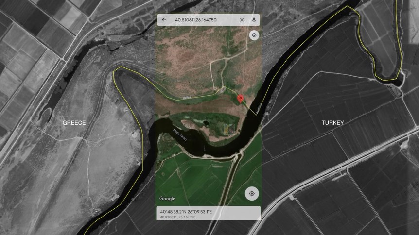Image resolution: width=419 pixels, height=235 pixels.
Task: Tap the my location target button
Action: point(252,194)
